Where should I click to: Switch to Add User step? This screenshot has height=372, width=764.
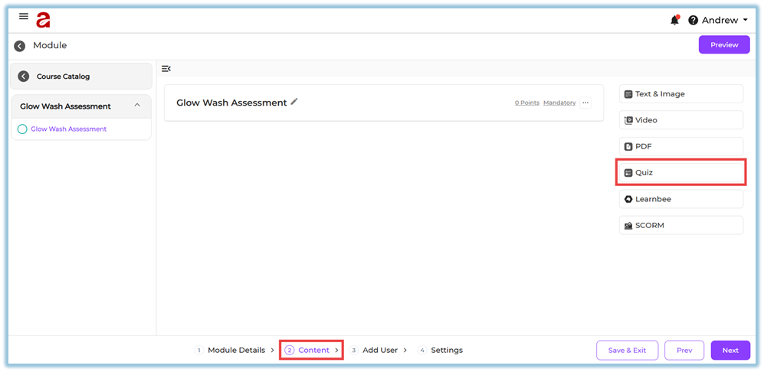click(379, 351)
